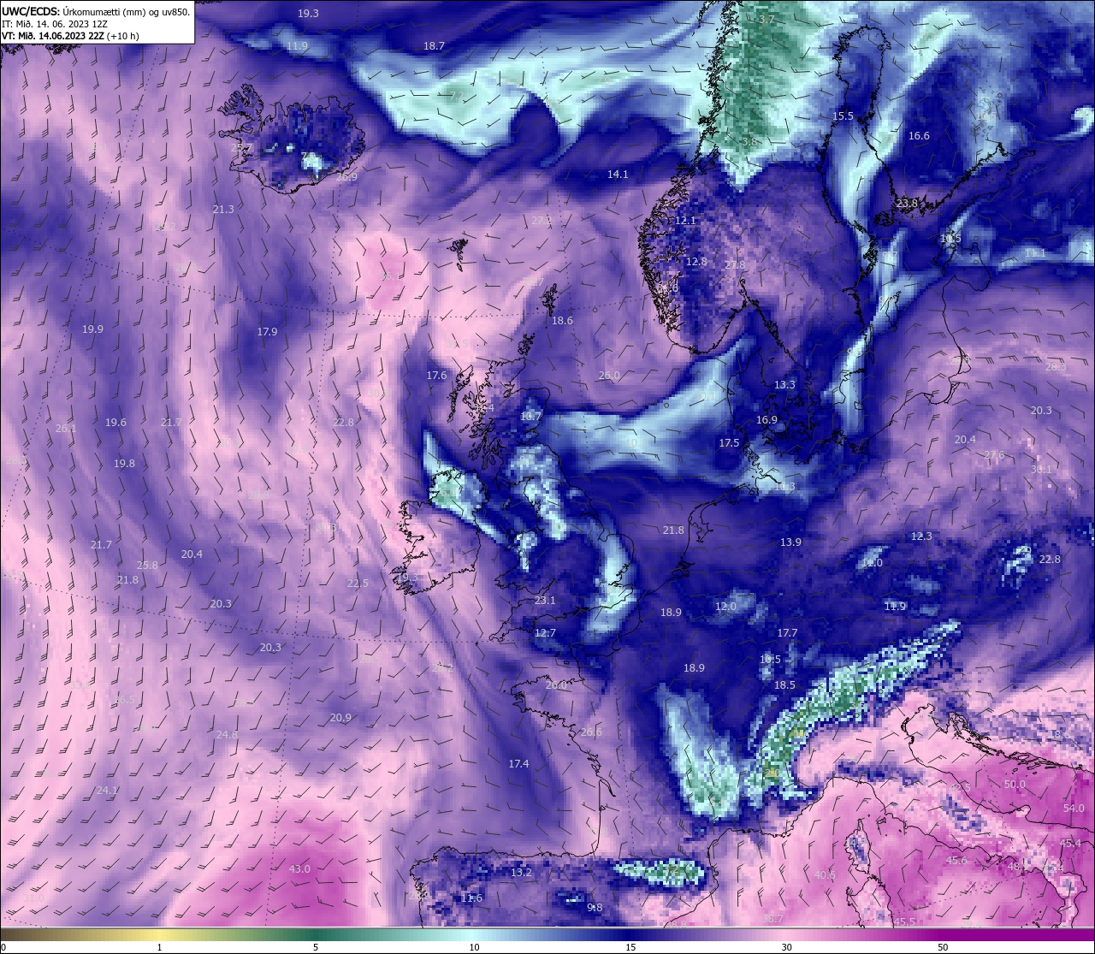
Task: Click the value label '25.8'
Action: click(x=147, y=566)
